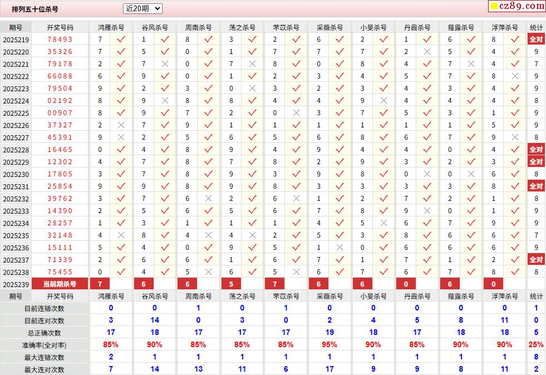Click the 25% all-correct rate value
Screen dimensions: 546x375
[x=536, y=345]
